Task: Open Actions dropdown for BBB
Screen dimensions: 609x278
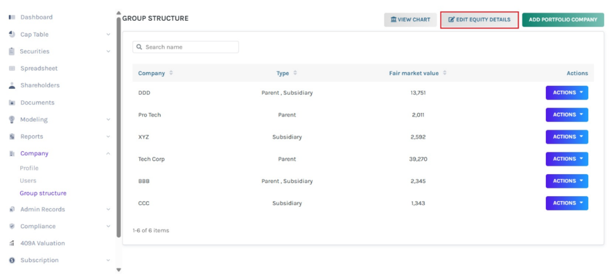Action: tap(567, 181)
